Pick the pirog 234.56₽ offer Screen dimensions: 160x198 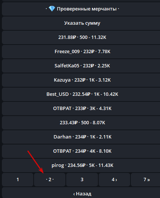tap(81, 165)
